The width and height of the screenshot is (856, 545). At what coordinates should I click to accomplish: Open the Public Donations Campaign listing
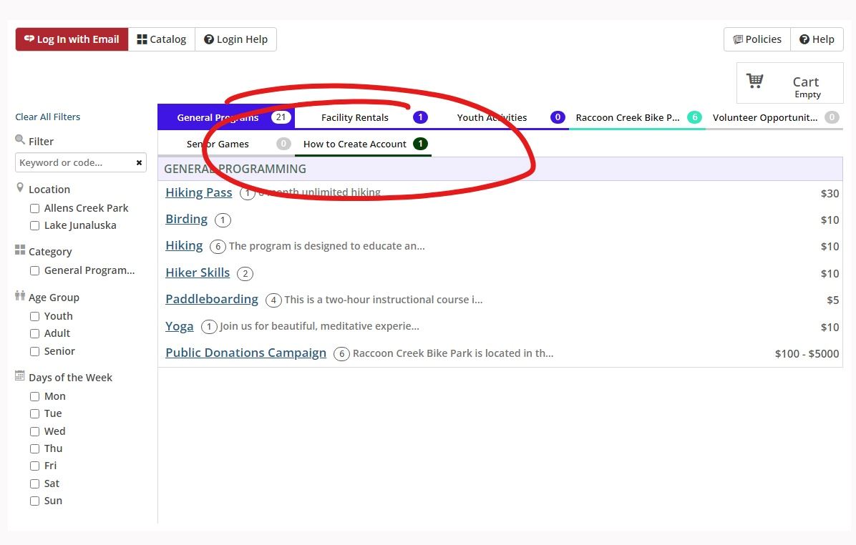coord(245,352)
